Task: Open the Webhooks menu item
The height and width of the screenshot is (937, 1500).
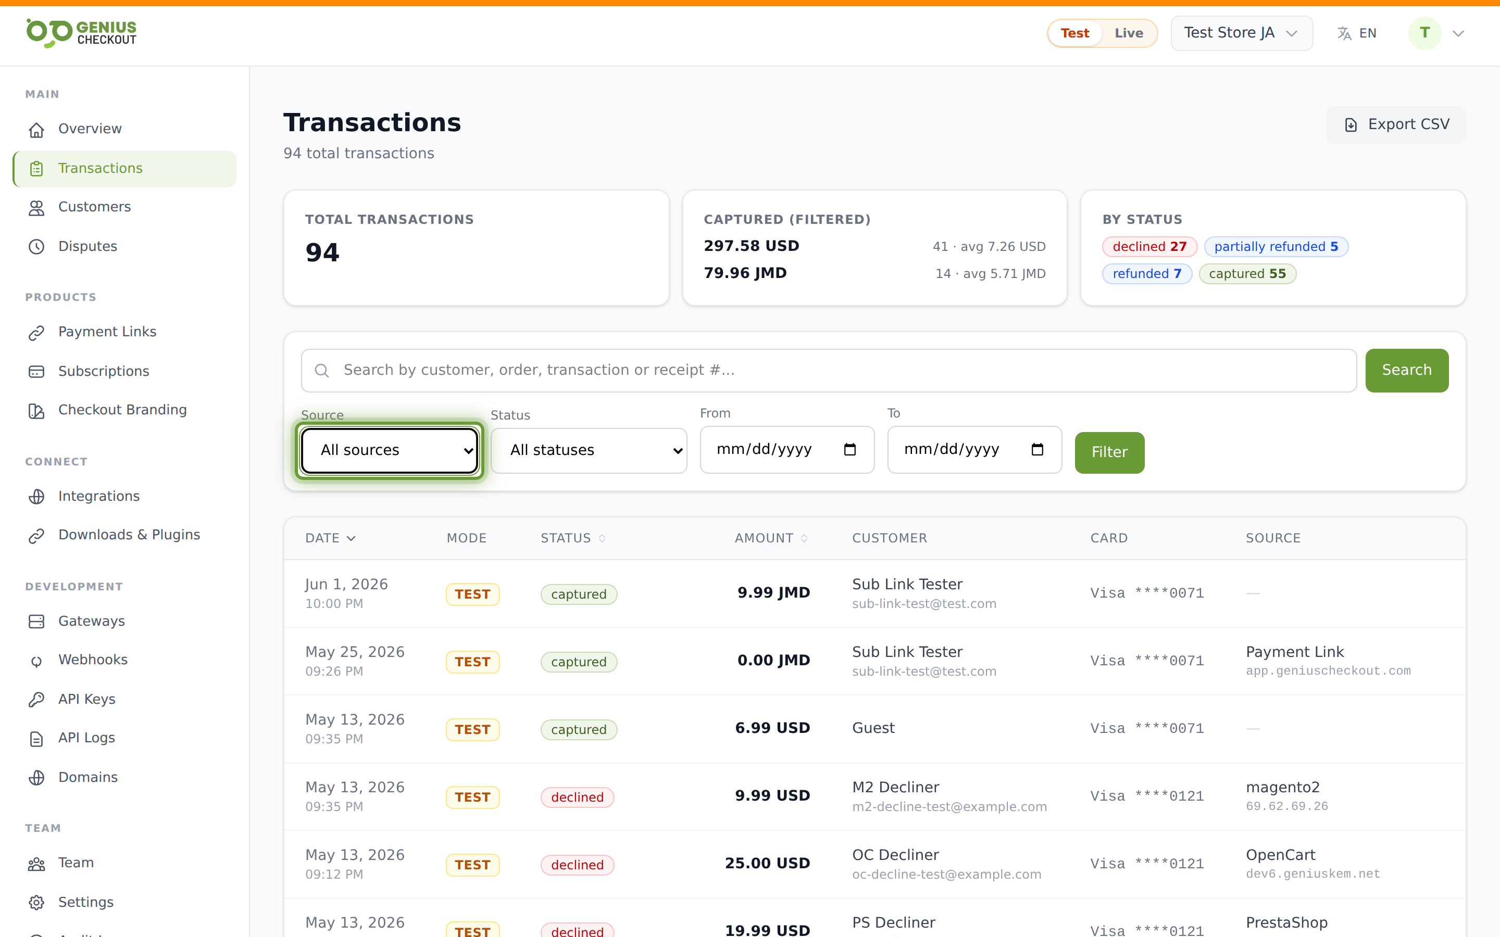Action: [124, 660]
